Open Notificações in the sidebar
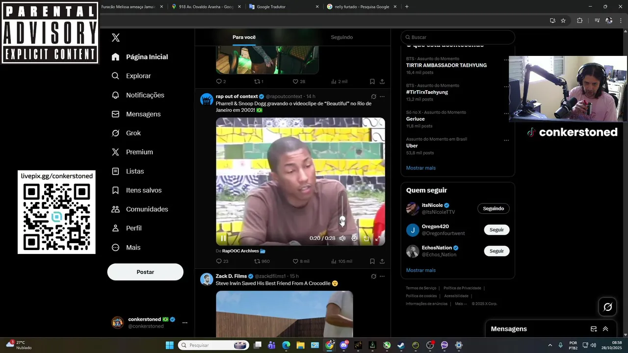Image resolution: width=628 pixels, height=353 pixels. 138,95
